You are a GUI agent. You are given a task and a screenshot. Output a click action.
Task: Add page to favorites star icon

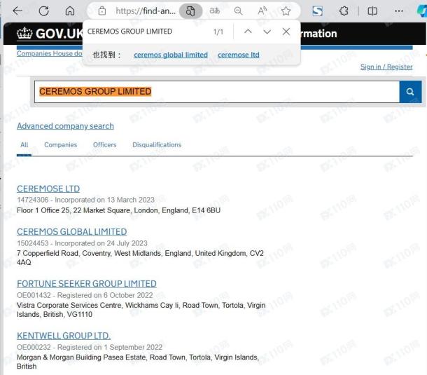click(x=286, y=11)
